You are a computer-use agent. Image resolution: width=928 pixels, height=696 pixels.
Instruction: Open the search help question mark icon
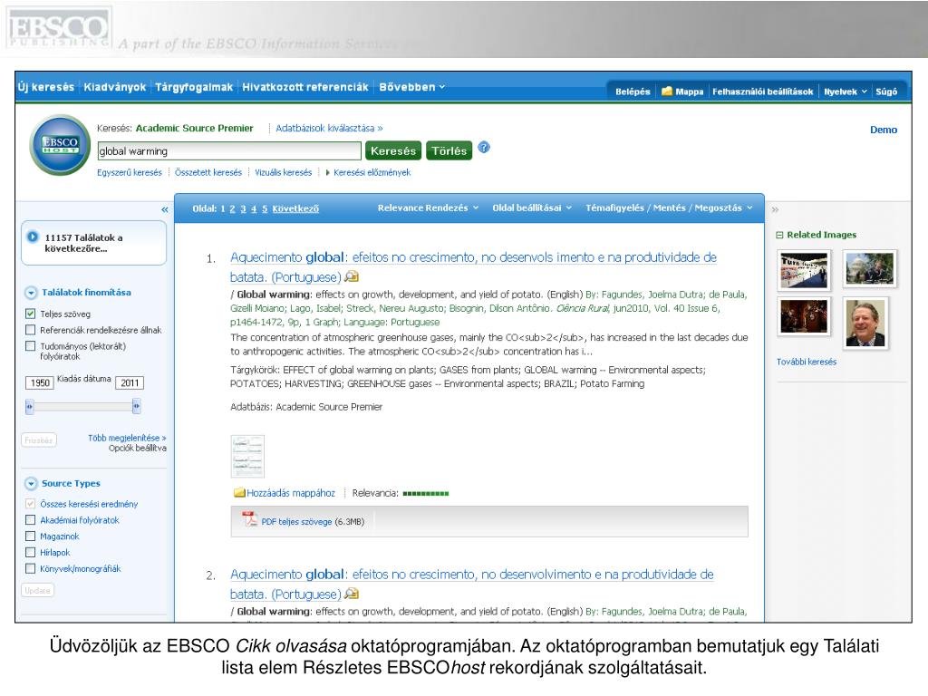point(484,148)
